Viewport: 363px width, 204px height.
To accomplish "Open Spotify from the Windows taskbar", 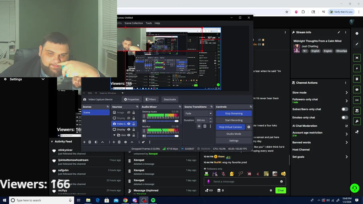I will [x=153, y=200].
